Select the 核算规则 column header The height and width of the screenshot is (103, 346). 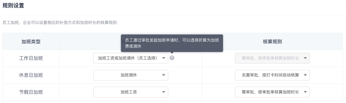[272, 41]
